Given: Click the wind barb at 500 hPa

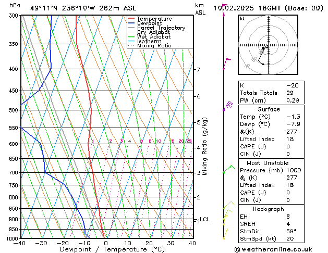Looking at the screenshot, I should click(x=228, y=105).
